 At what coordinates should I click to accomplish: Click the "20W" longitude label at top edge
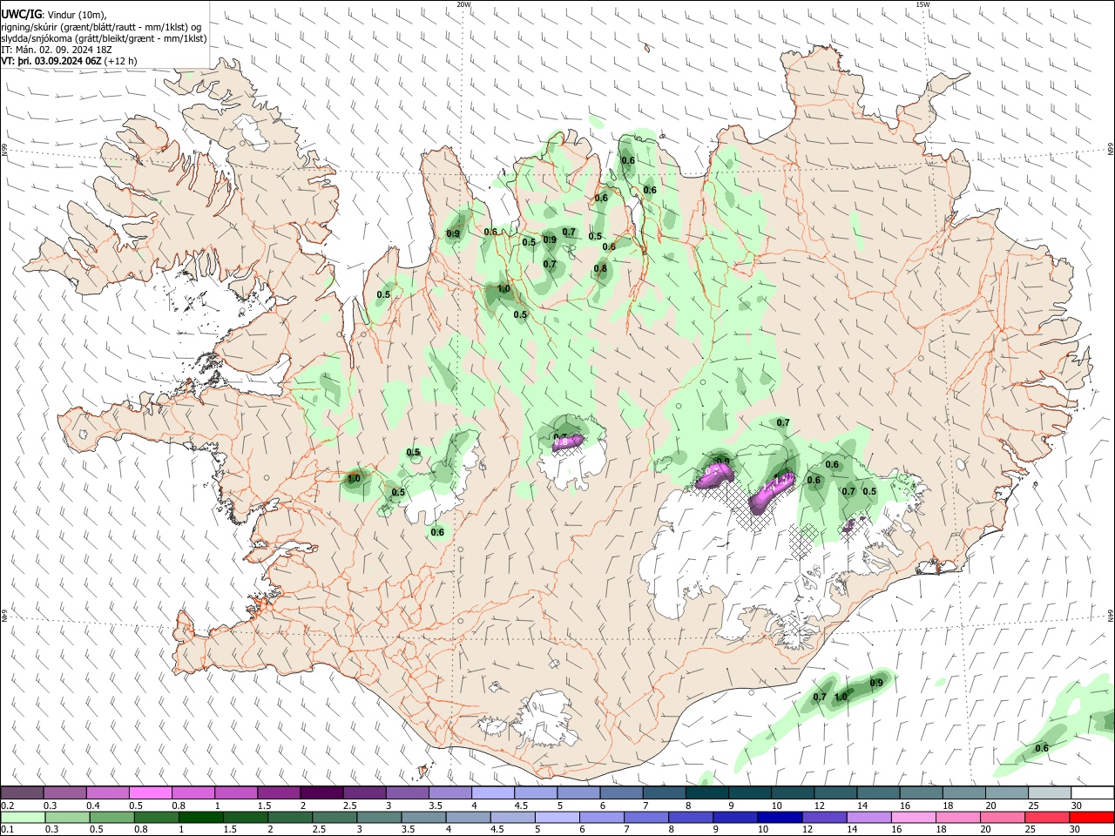pyautogui.click(x=464, y=4)
